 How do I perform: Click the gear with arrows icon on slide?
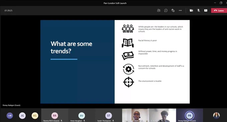[129, 69]
